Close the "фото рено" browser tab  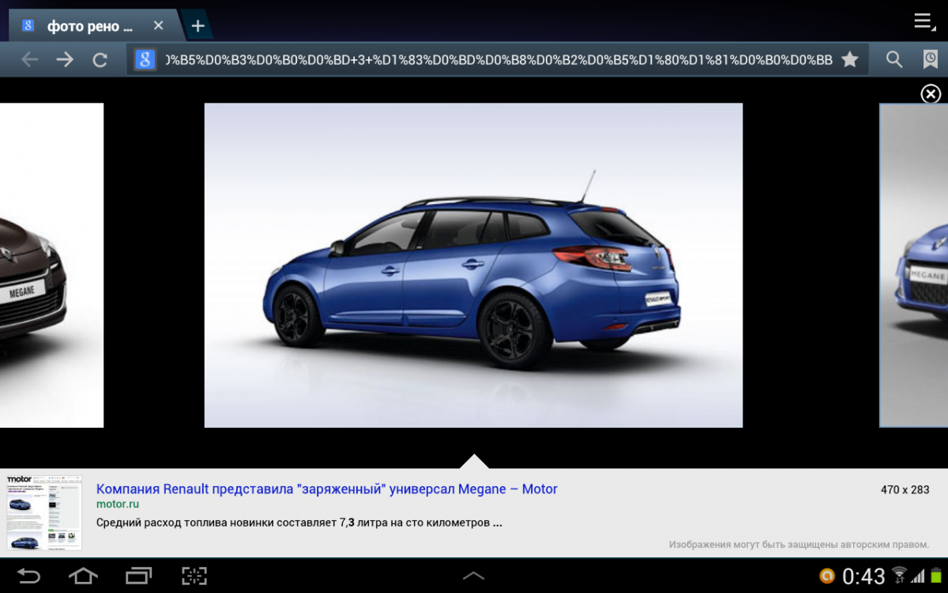pyautogui.click(x=158, y=26)
